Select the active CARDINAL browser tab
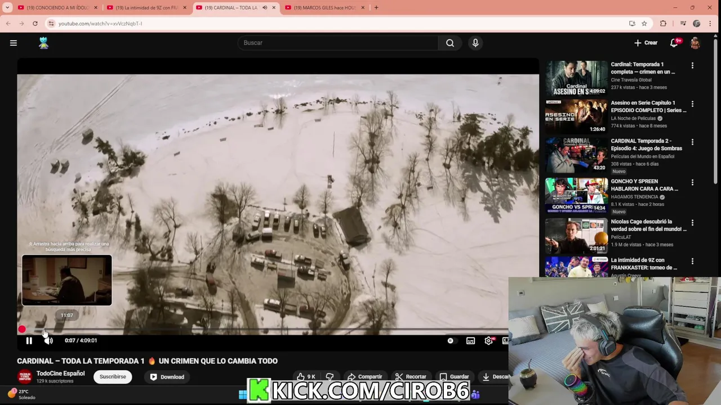721x405 pixels. click(x=231, y=8)
